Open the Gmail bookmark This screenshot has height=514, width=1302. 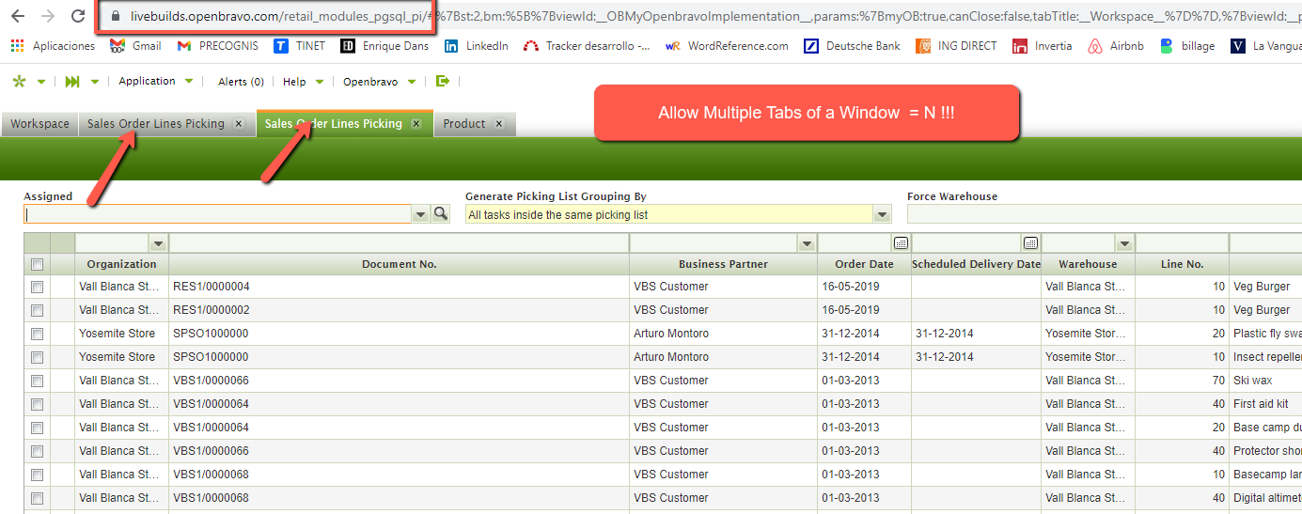click(135, 45)
